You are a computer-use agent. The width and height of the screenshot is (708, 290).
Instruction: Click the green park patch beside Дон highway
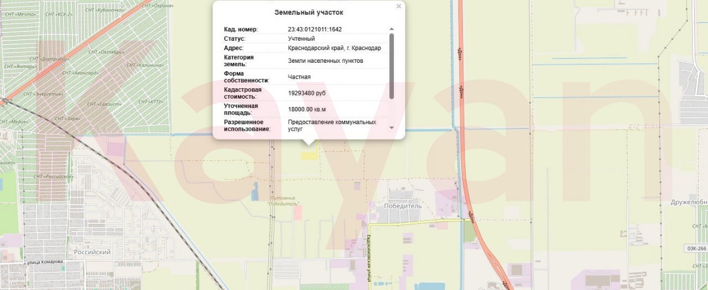469,232
